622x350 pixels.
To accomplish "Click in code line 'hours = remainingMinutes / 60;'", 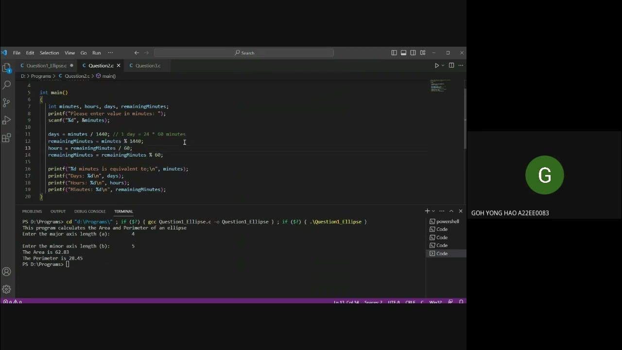I will pyautogui.click(x=90, y=148).
